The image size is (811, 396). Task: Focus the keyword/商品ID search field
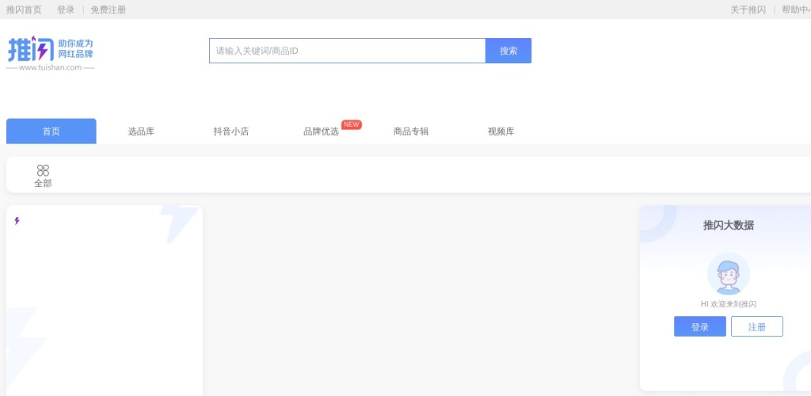(347, 51)
